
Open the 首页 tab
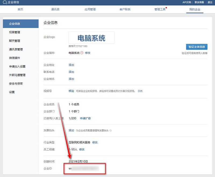coord(20,9)
